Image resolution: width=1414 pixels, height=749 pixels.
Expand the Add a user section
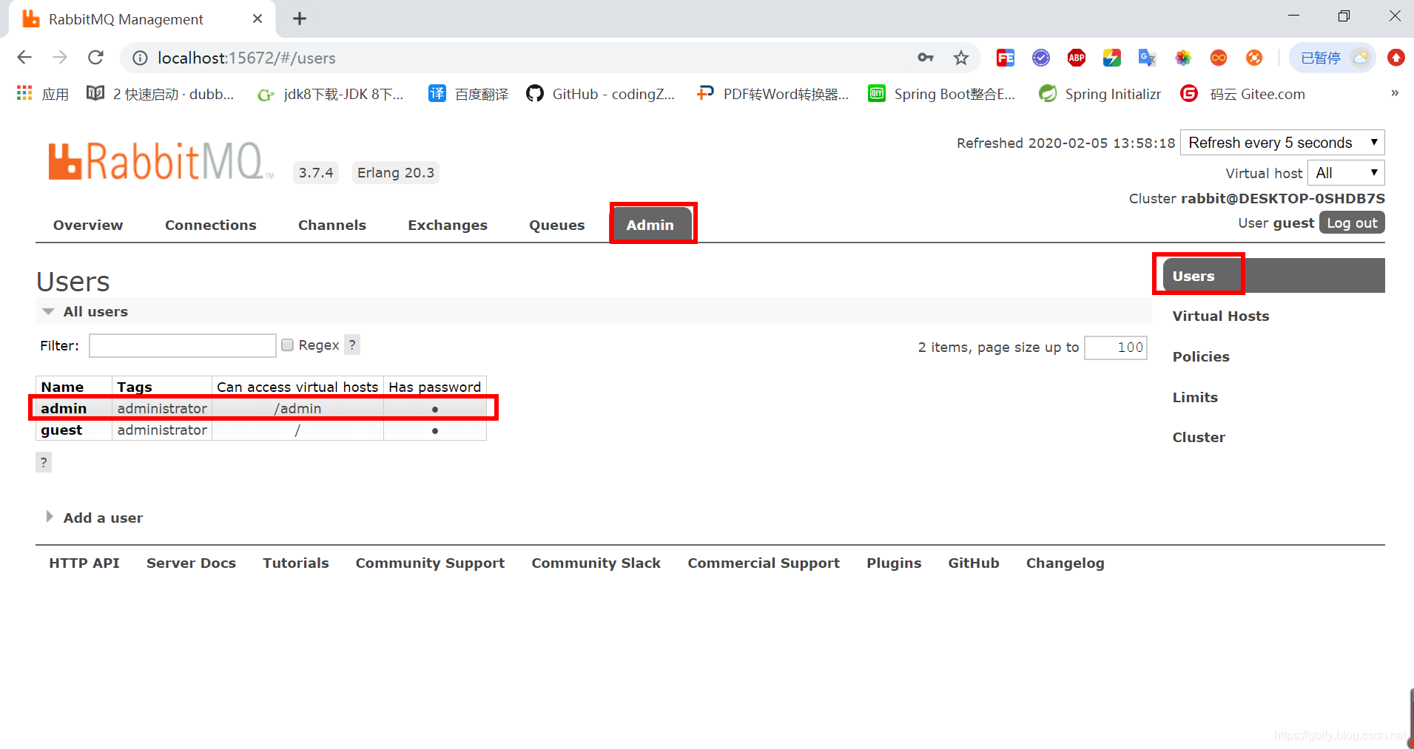tap(95, 518)
